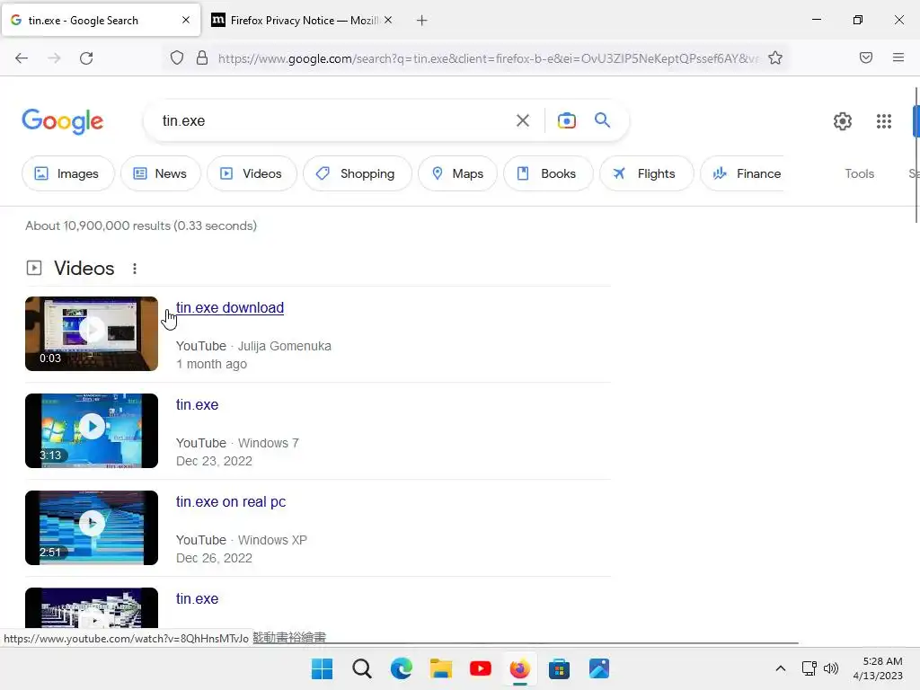Click the '1 month ago' text
This screenshot has height=690, width=920.
(211, 364)
